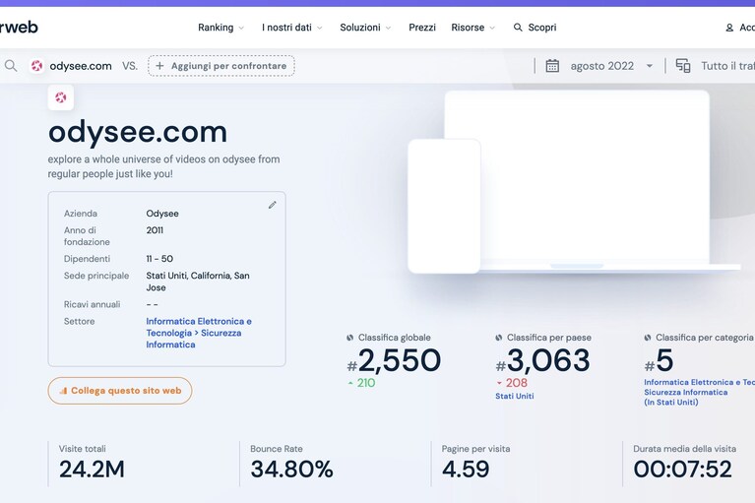Image resolution: width=755 pixels, height=503 pixels.
Task: Click the headquarters Stati Uniti, California, San Jose
Action: pos(198,282)
